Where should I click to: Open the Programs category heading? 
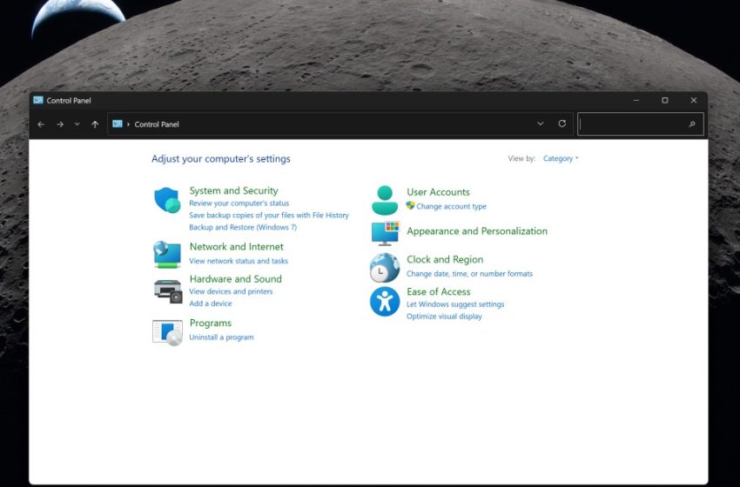click(x=211, y=323)
